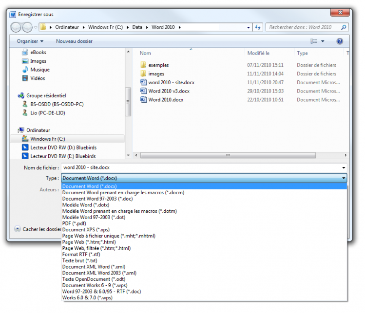Viewport: 365px width, 313px height.
Task: Open the Organiser menu
Action: click(30, 41)
